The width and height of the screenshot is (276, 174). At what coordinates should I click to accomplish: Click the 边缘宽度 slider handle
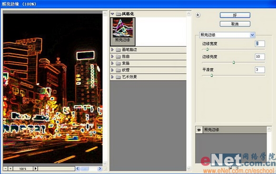tap(207, 50)
